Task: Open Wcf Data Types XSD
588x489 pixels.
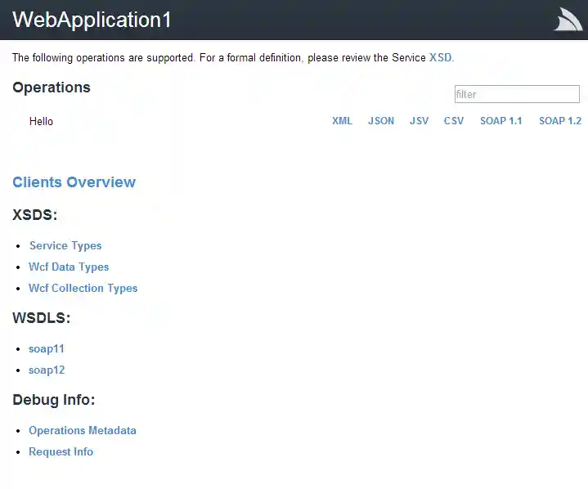Action: (x=69, y=267)
